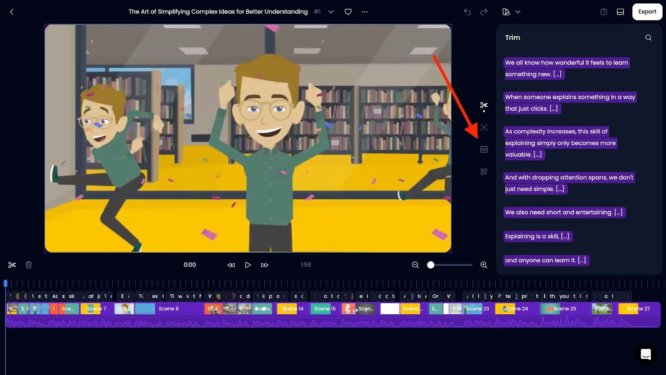This screenshot has width=666, height=375.
Task: Open the closed captions CC panel
Action: (484, 149)
